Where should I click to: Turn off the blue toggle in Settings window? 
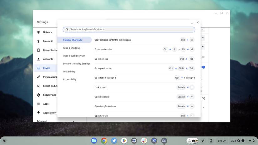tap(203, 67)
